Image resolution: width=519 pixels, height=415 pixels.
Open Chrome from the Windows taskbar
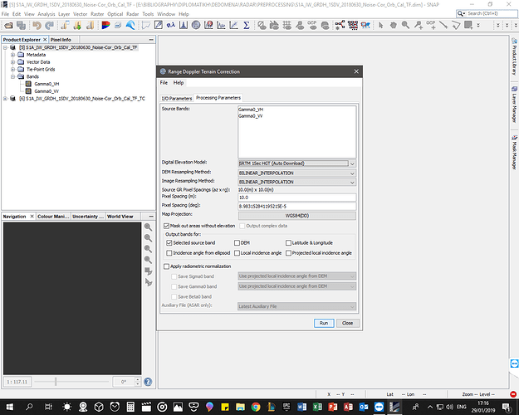coord(256,407)
